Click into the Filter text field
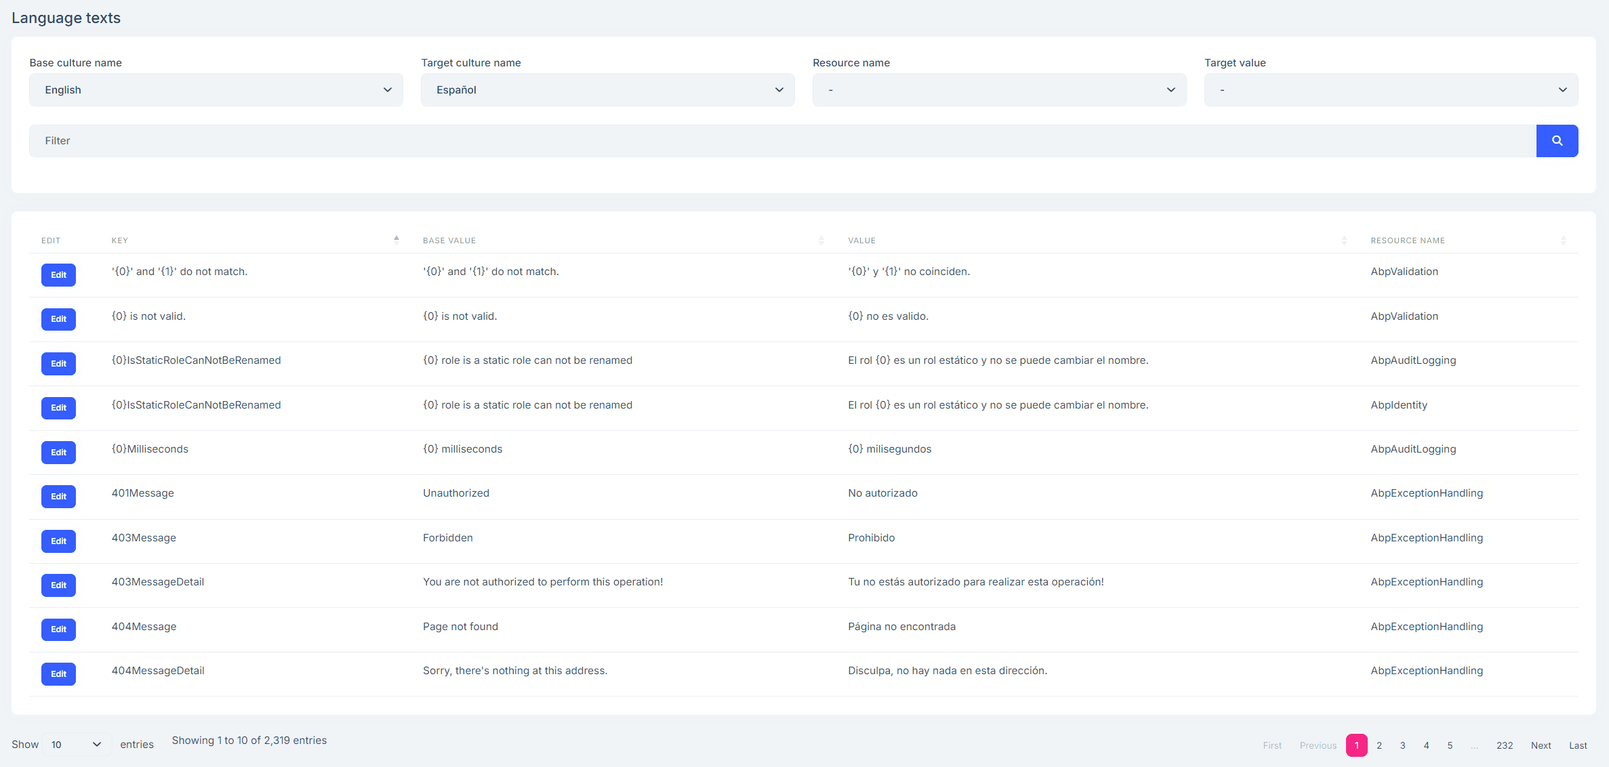Screen dimensions: 1609x767 pyautogui.click(x=782, y=141)
